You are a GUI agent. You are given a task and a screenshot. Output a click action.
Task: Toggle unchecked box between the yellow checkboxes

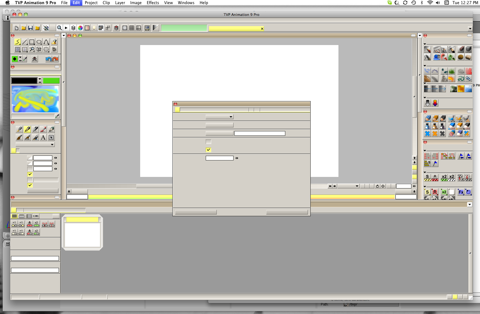pyautogui.click(x=30, y=180)
